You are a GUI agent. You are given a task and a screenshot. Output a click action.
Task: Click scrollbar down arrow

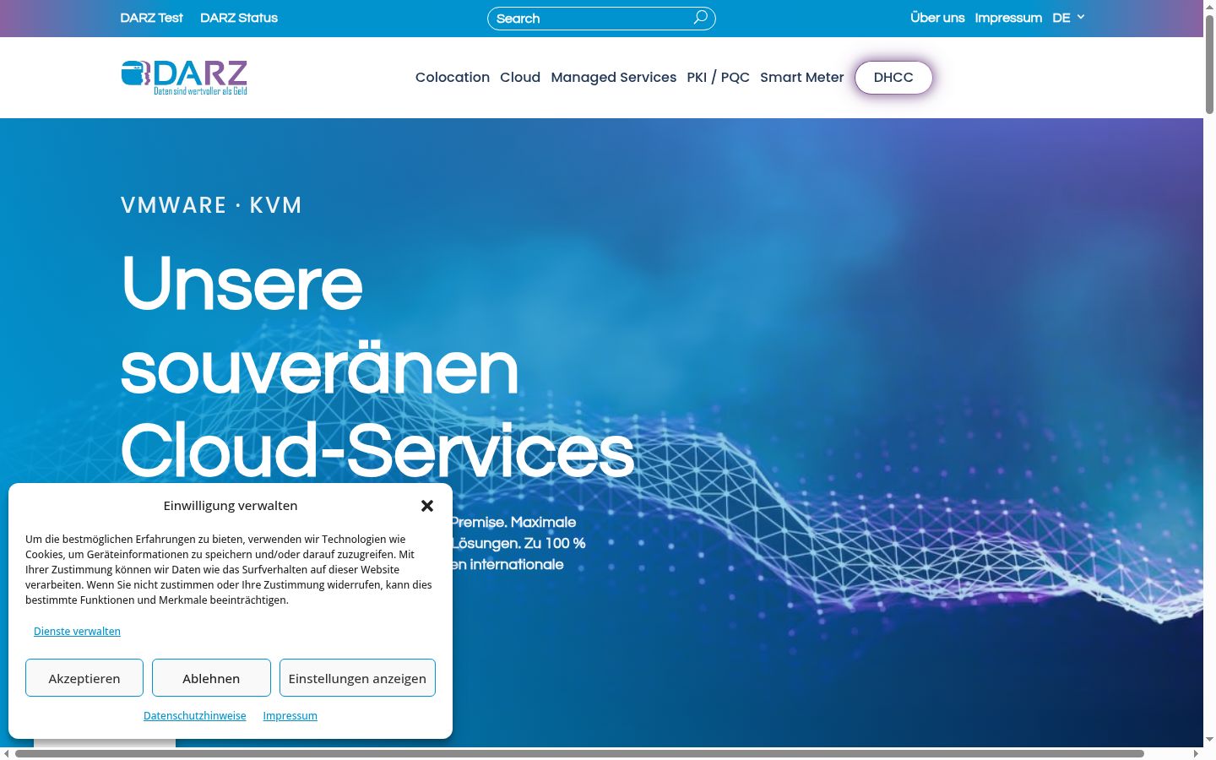(x=1209, y=740)
